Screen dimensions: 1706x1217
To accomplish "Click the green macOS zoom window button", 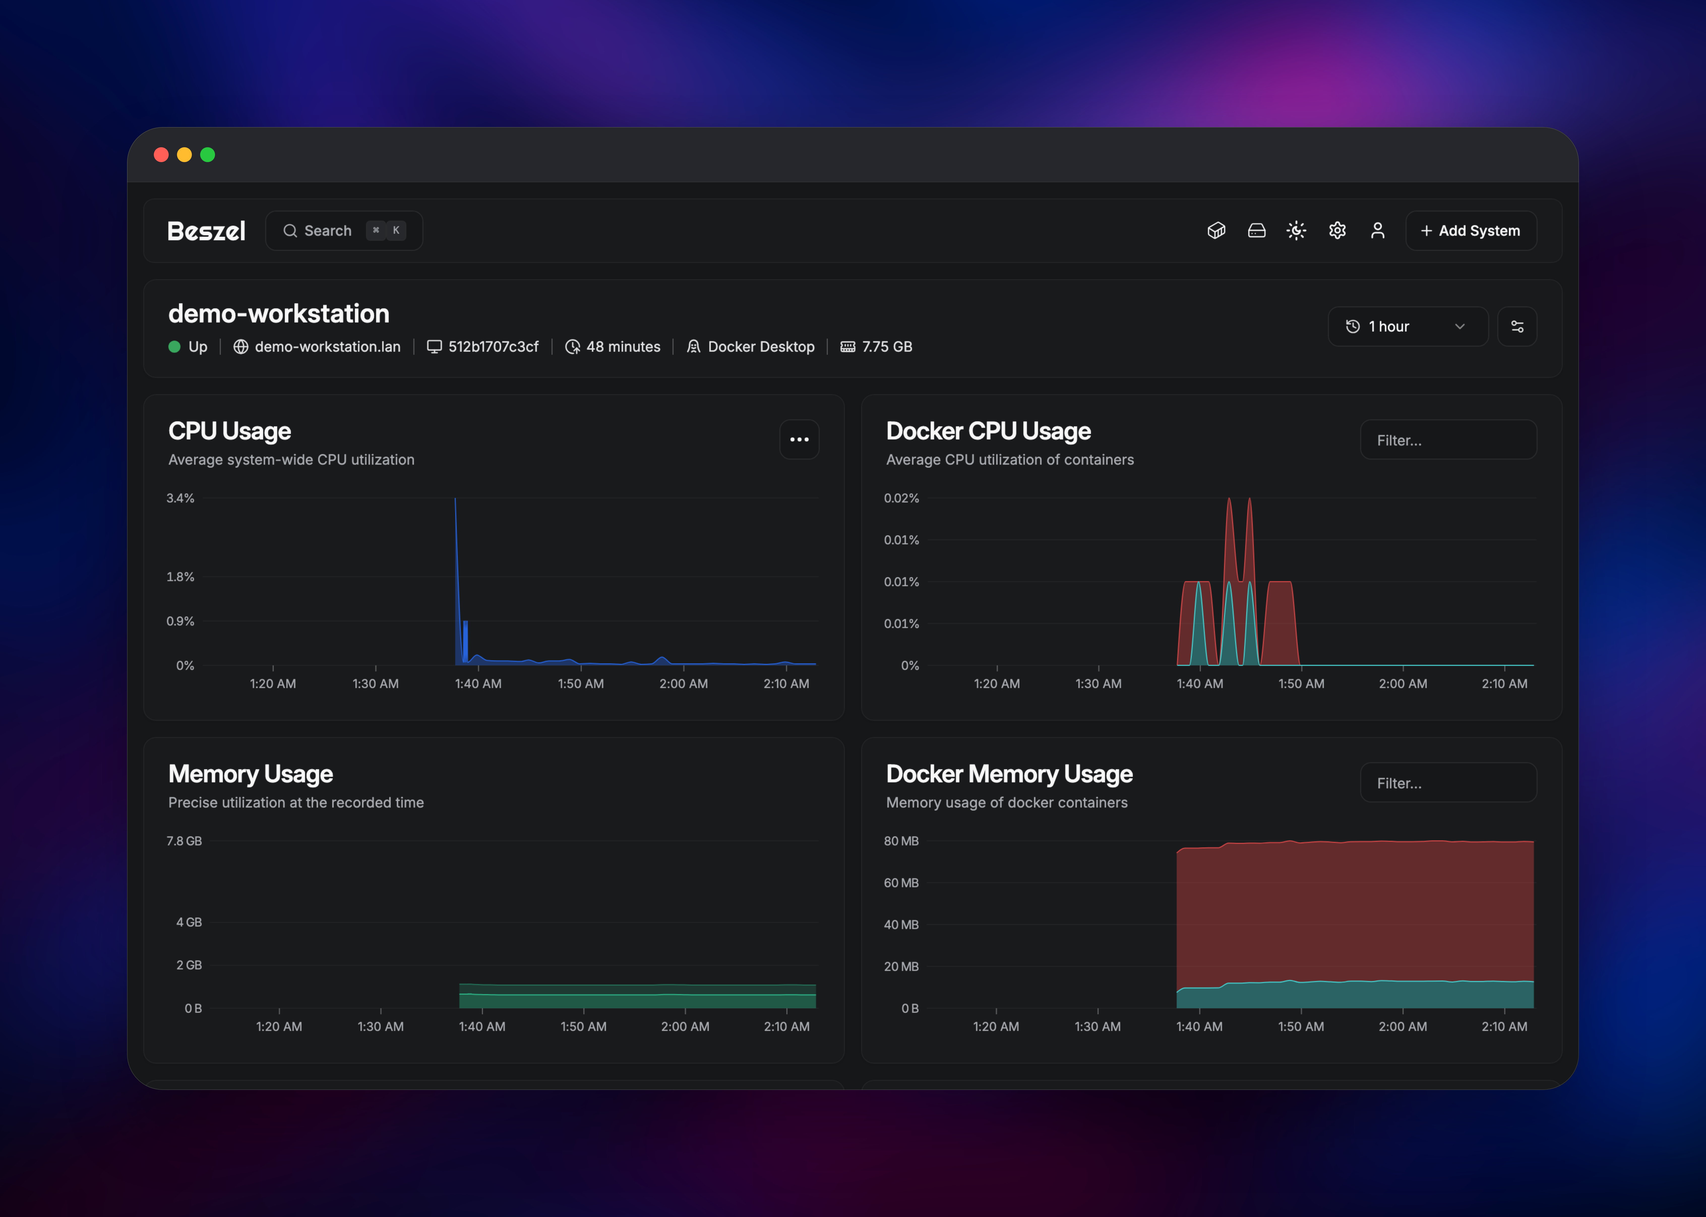I will click(x=207, y=154).
